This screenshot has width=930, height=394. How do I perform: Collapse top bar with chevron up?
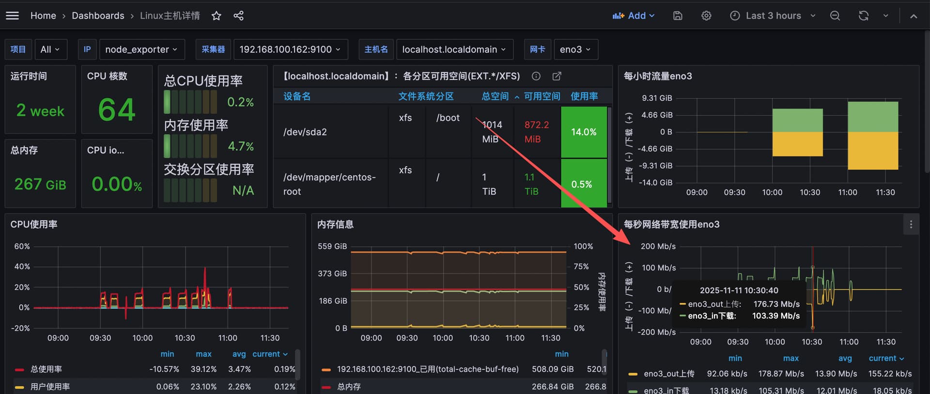pyautogui.click(x=914, y=16)
